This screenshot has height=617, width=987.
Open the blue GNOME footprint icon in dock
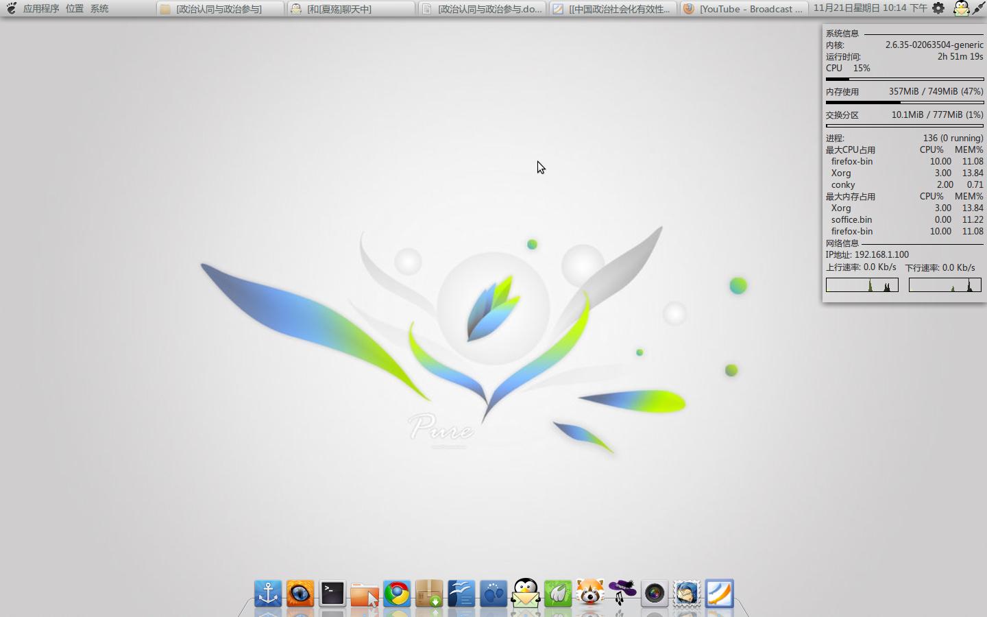493,594
